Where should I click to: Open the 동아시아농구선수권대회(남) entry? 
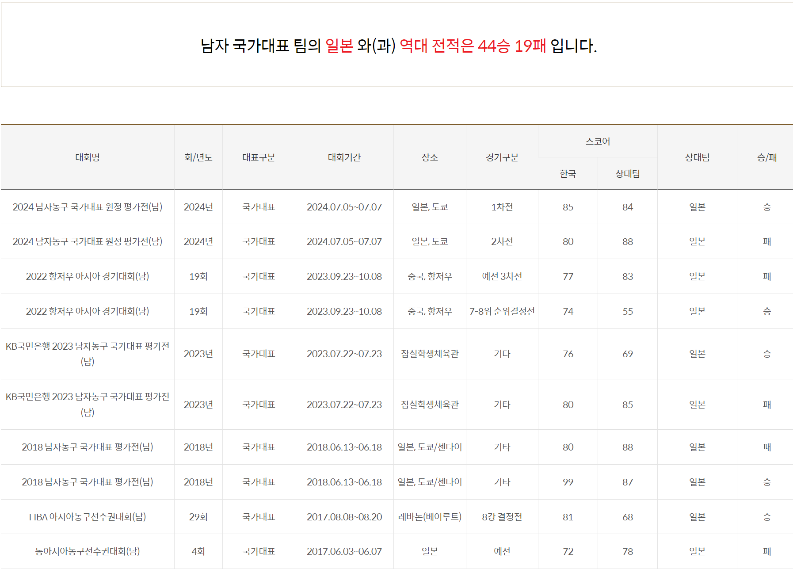(88, 551)
